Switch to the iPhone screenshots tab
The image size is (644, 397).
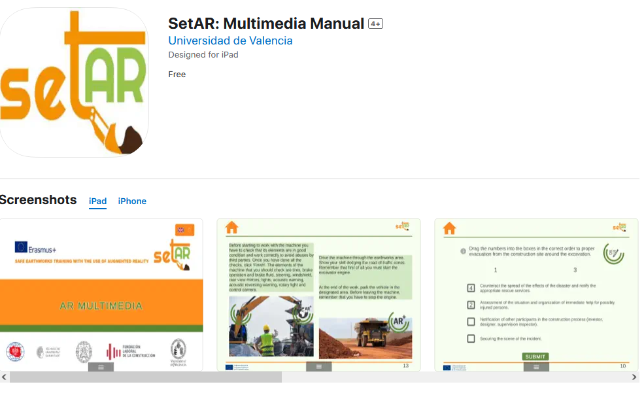(132, 201)
